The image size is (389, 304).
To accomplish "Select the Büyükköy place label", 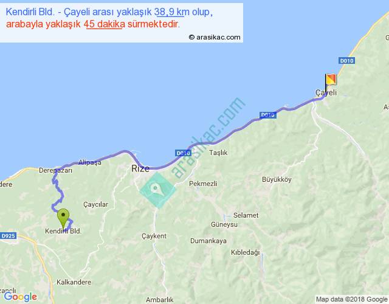I will 277,179.
